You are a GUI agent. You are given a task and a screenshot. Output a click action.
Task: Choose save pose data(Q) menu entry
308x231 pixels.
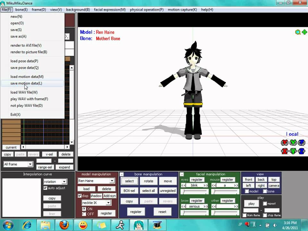32,68
